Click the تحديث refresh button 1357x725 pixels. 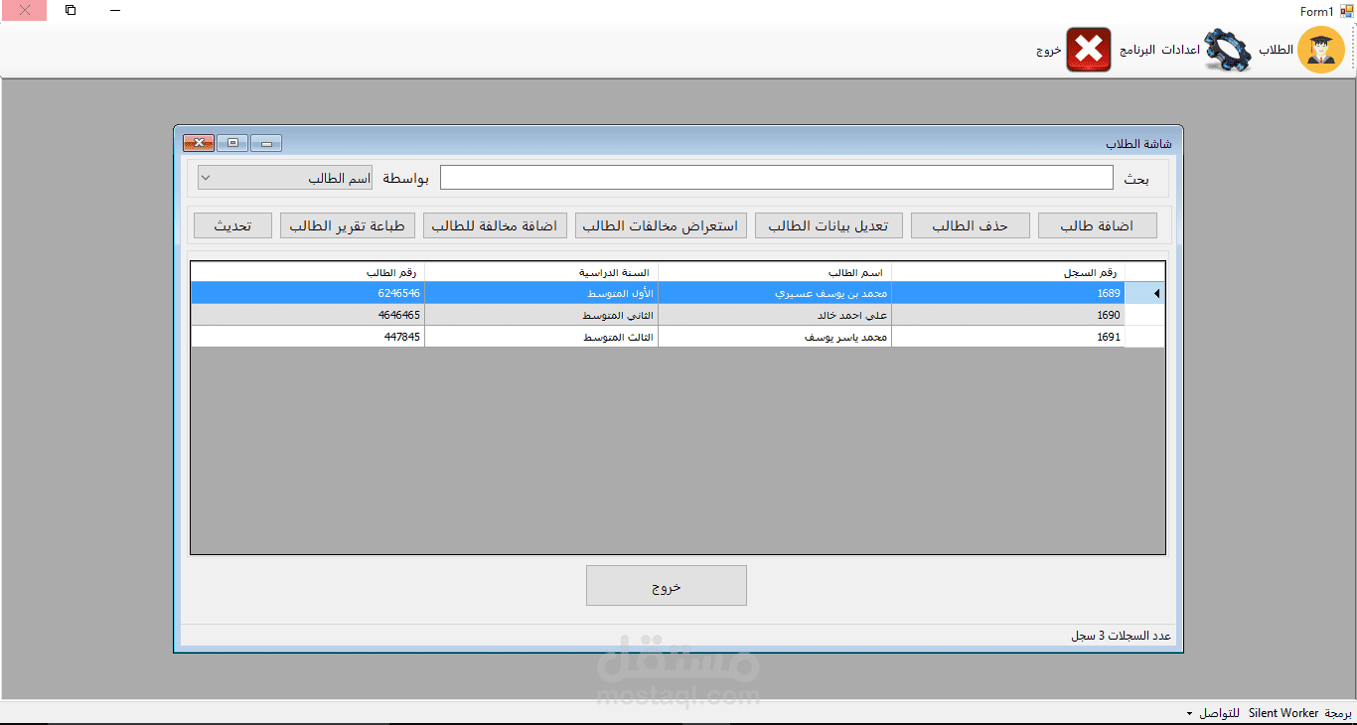pyautogui.click(x=232, y=225)
